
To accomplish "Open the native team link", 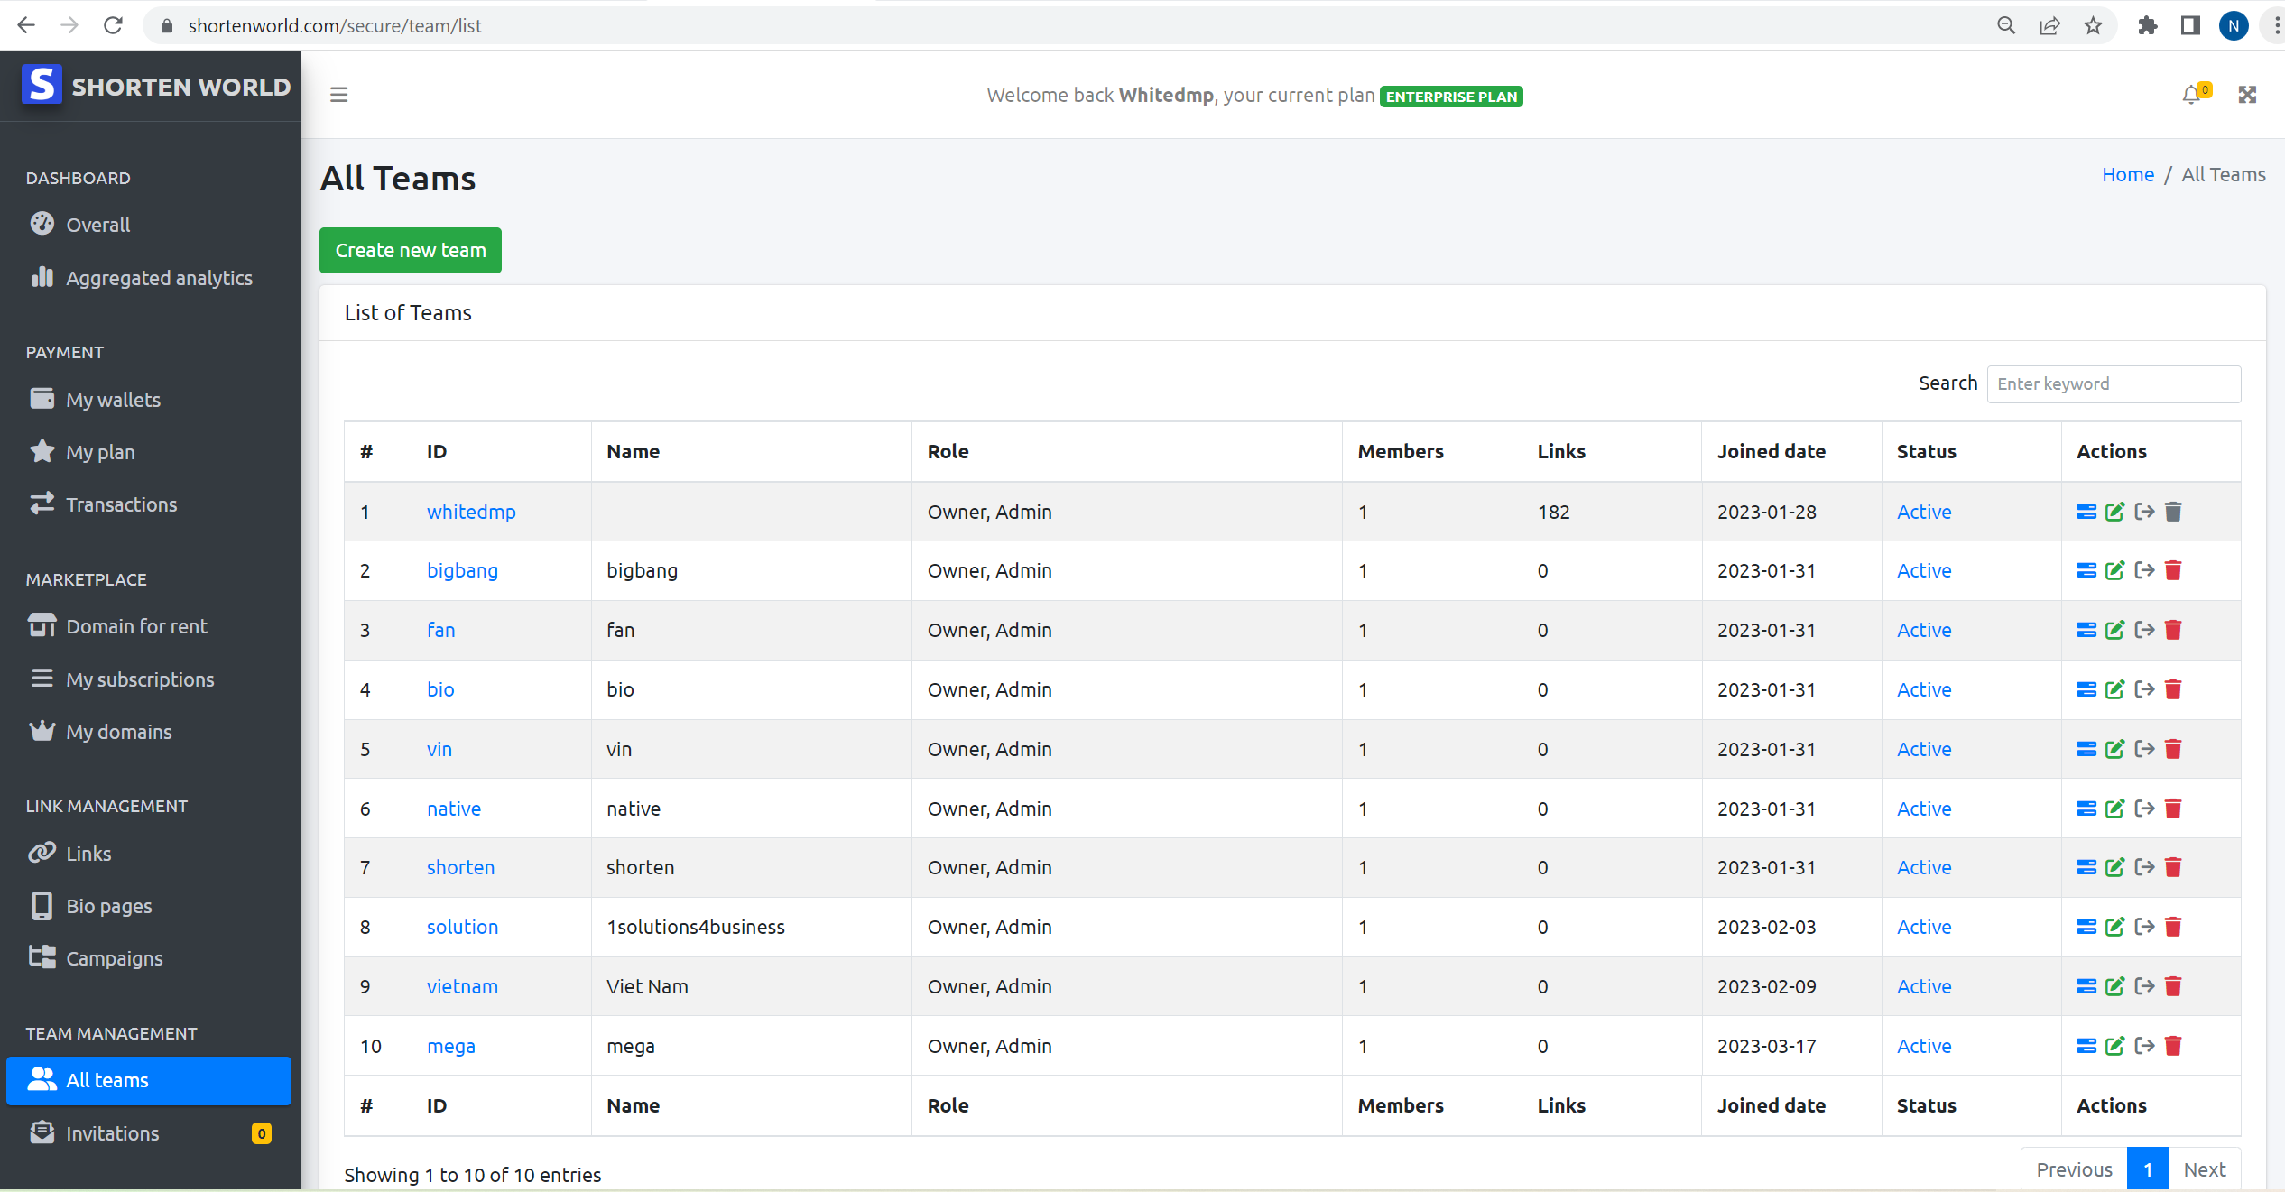I will coord(454,809).
